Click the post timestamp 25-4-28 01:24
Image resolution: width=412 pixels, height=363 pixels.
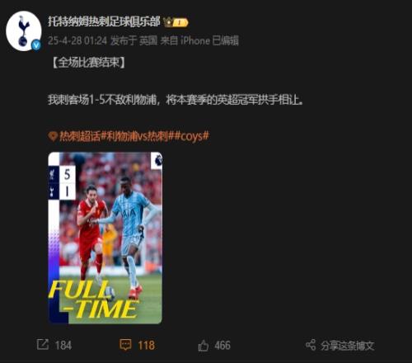click(x=77, y=40)
